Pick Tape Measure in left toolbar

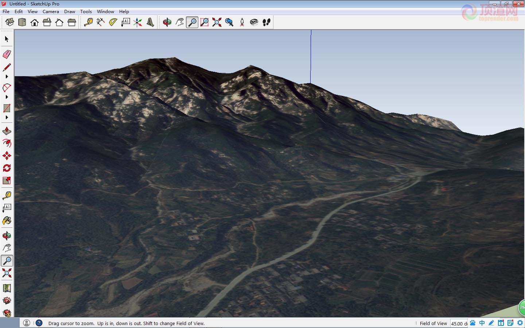click(7, 196)
